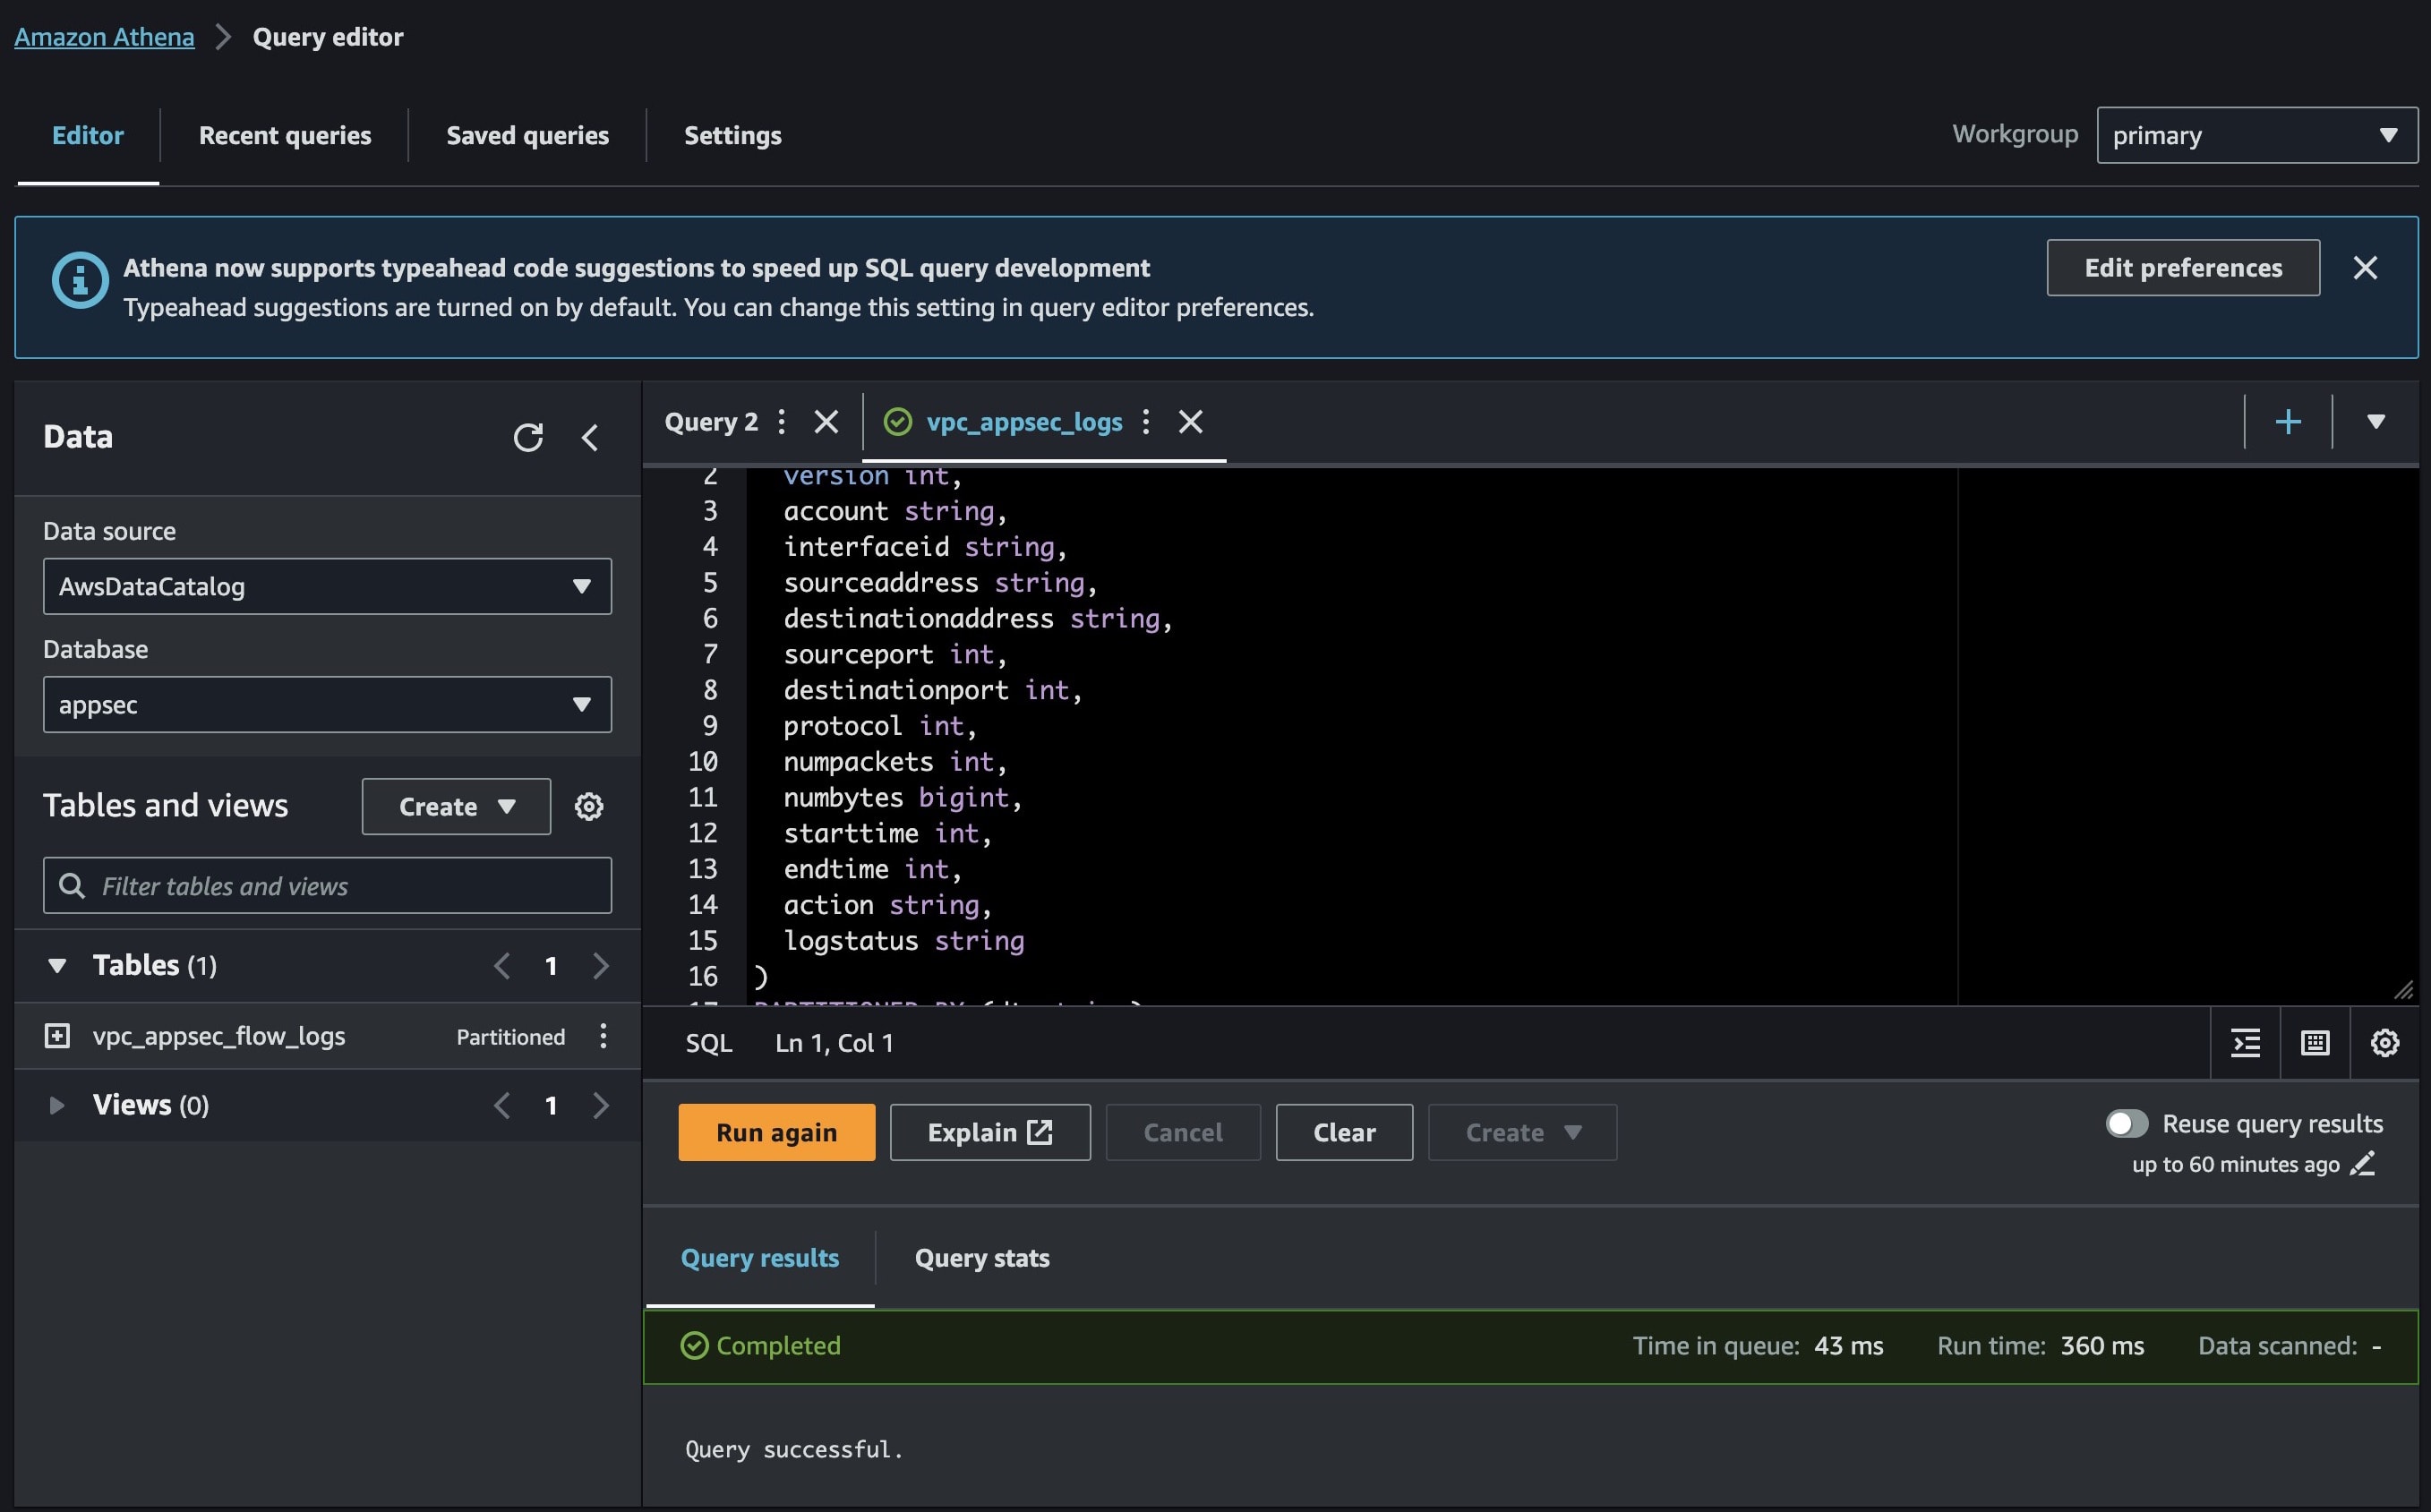Viewport: 2431px width, 1512px height.
Task: Place cursor on line 15 logstatus string
Action: 904,940
